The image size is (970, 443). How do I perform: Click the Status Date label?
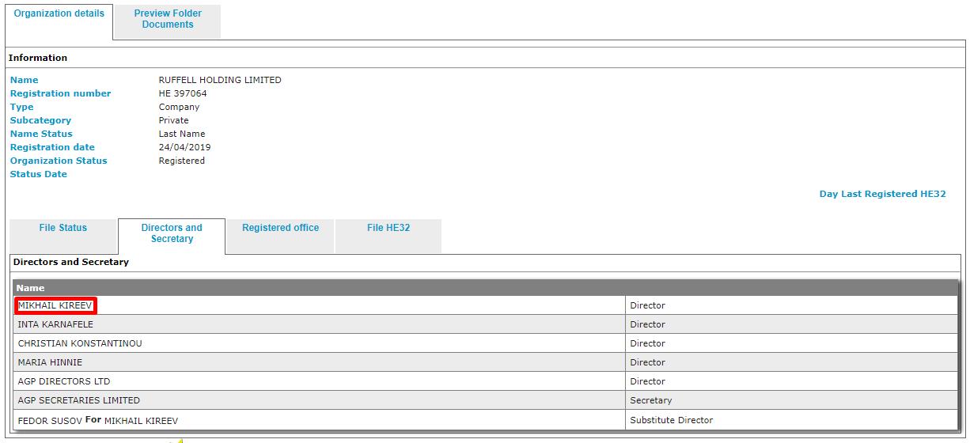coord(39,174)
